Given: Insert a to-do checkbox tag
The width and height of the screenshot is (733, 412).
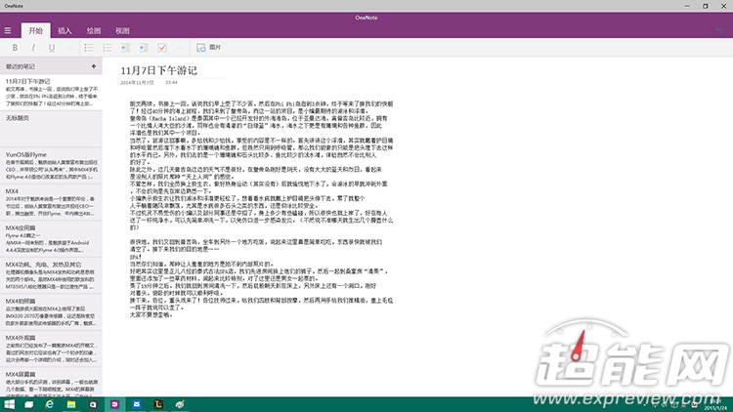Looking at the screenshot, I should 161,48.
